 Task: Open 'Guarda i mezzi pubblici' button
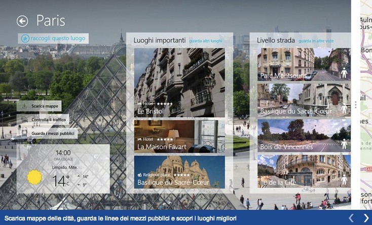pos(47,133)
